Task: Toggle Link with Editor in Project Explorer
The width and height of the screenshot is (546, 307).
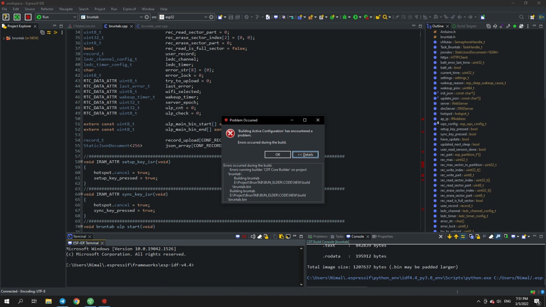Action: click(49, 32)
